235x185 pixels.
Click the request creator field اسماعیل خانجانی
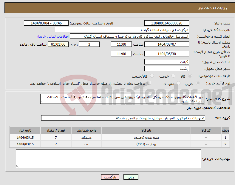(x=129, y=36)
